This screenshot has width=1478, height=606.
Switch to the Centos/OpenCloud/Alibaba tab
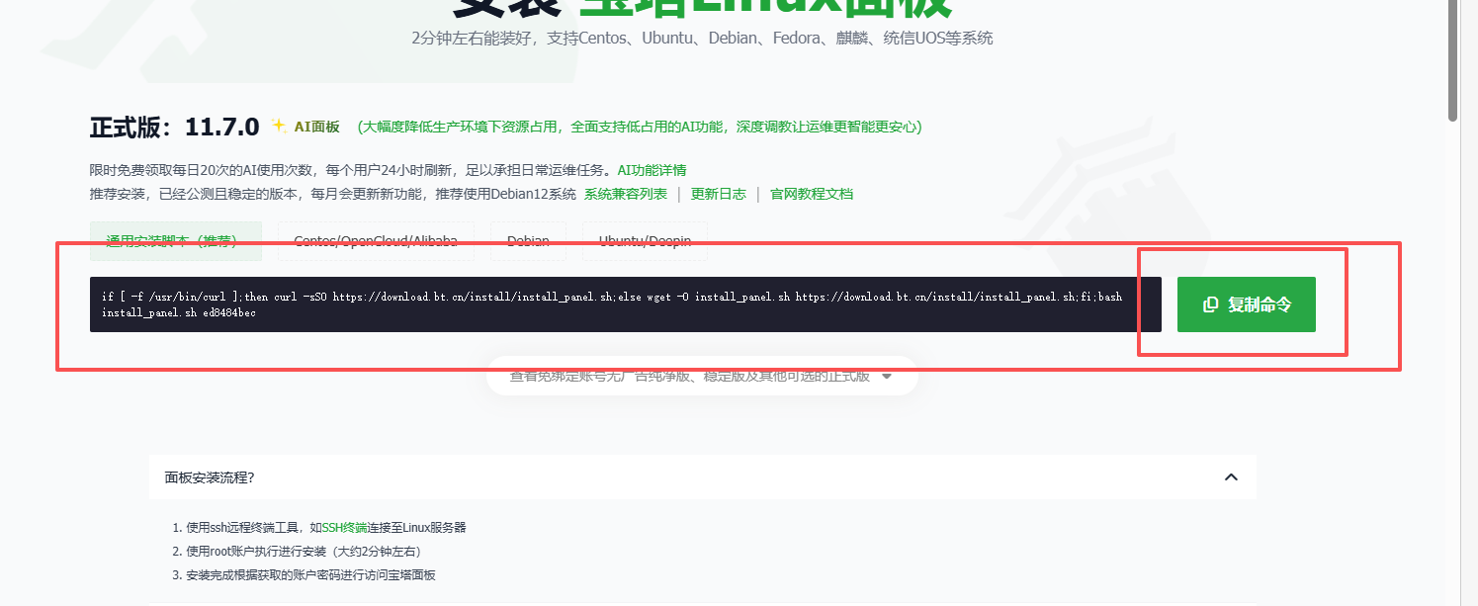(x=376, y=241)
